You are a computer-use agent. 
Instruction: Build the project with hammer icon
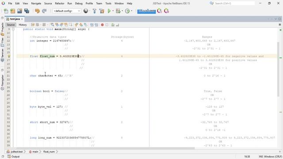[x=94, y=11]
